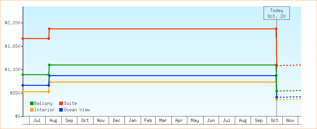Click the green Balcony legend swatch
The image size is (317, 129).
[x=32, y=104]
